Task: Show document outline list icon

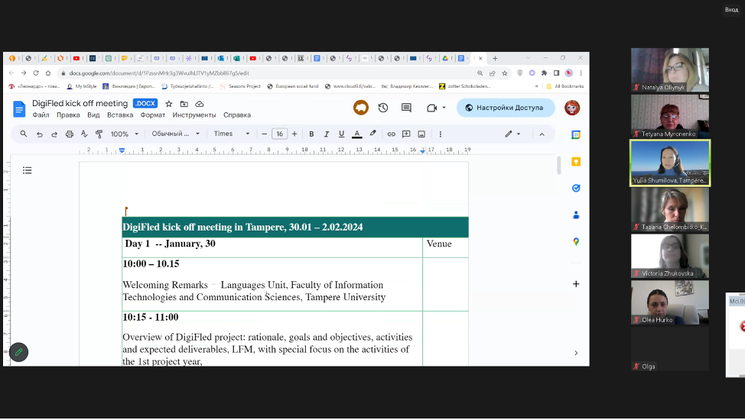Action: point(28,170)
